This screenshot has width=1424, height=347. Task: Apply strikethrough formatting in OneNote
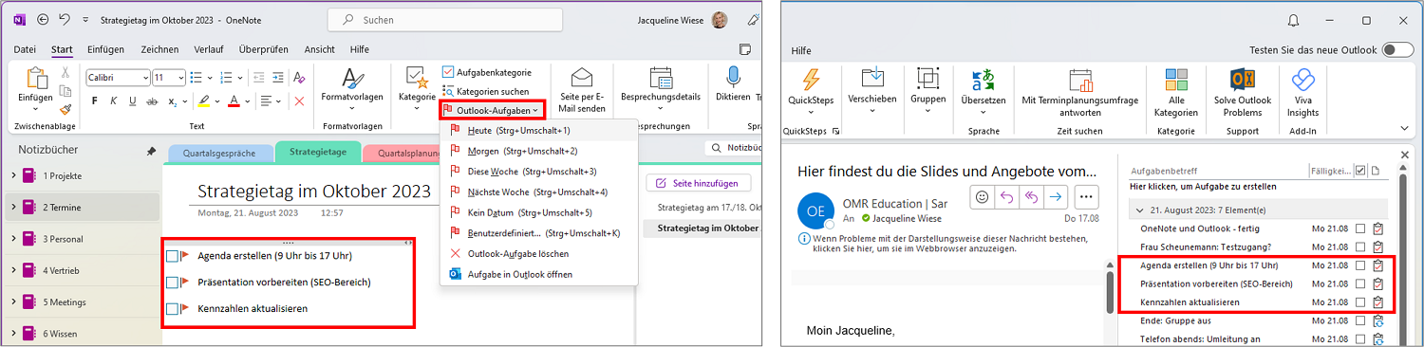(152, 101)
